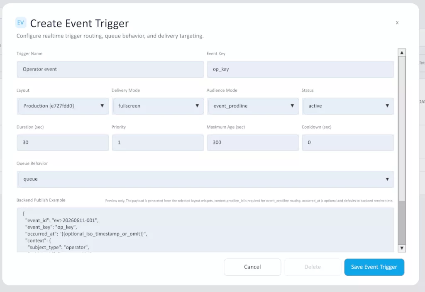Click into the Duration (sec) field
The image size is (425, 292).
pos(63,142)
